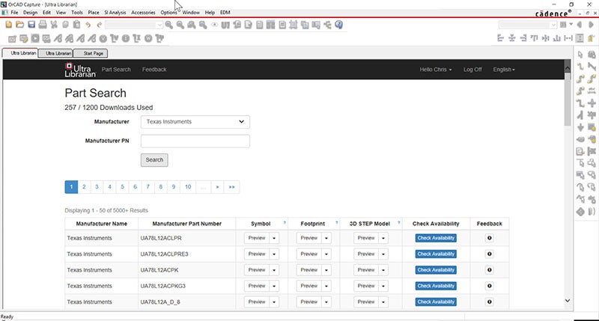Click Check Availability for UA78L12ACPKG3

click(x=436, y=286)
